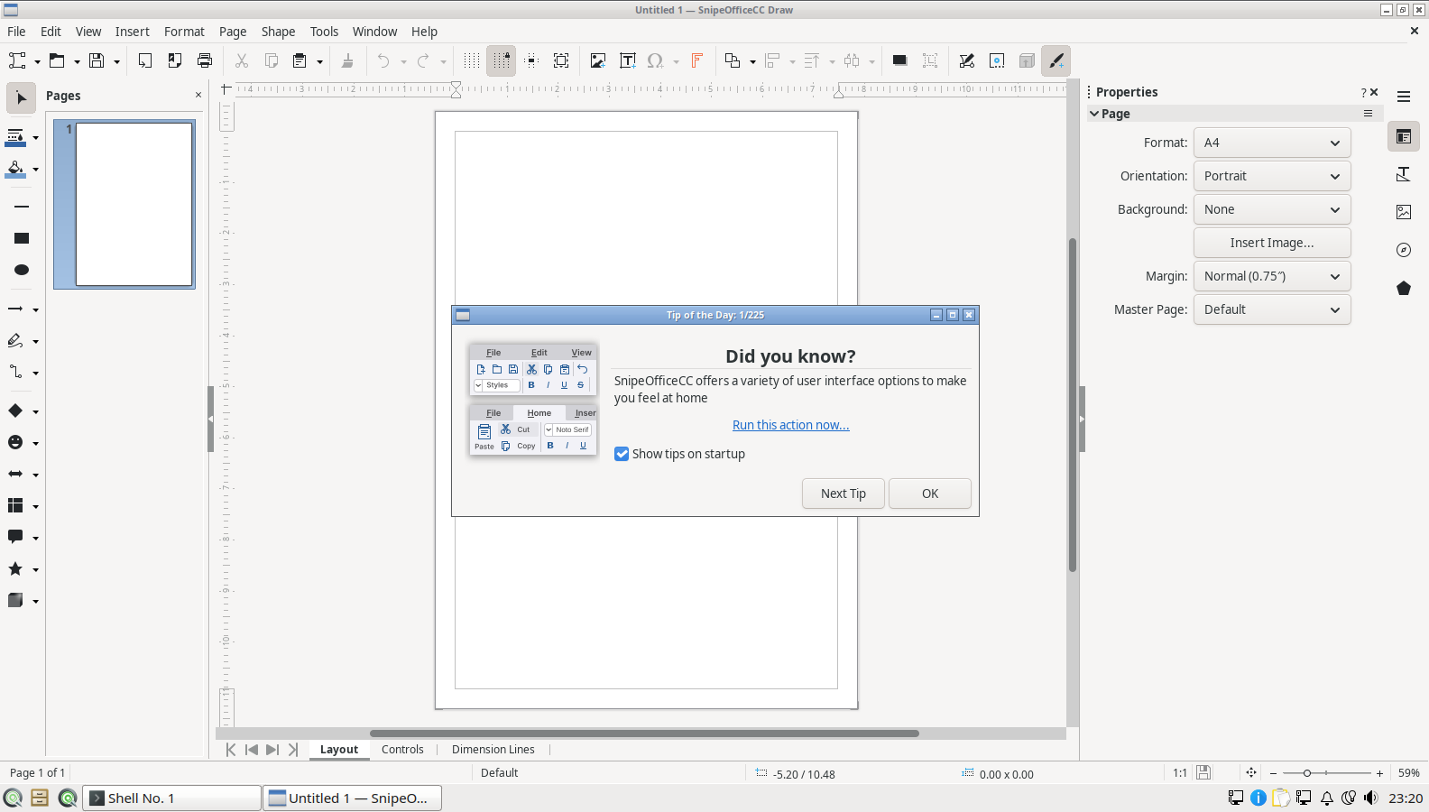1429x812 pixels.
Task: Click the Next Tip button
Action: pyautogui.click(x=844, y=494)
